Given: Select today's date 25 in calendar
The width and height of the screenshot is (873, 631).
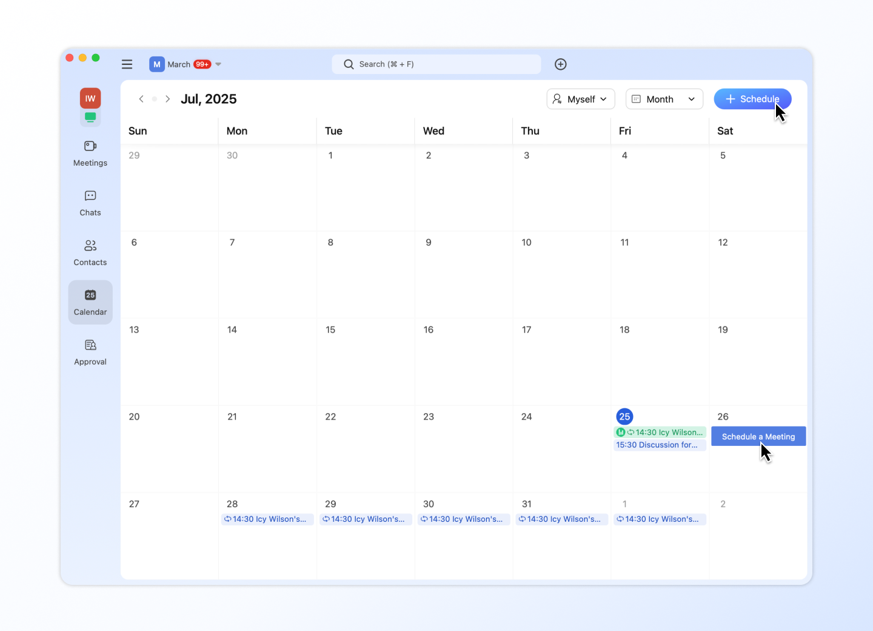Looking at the screenshot, I should click(x=624, y=417).
